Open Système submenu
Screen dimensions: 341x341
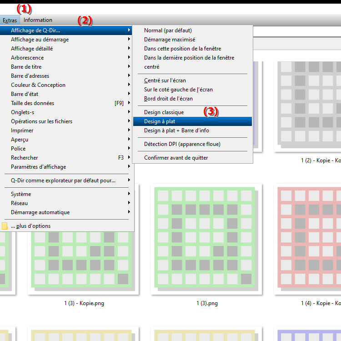[66, 194]
